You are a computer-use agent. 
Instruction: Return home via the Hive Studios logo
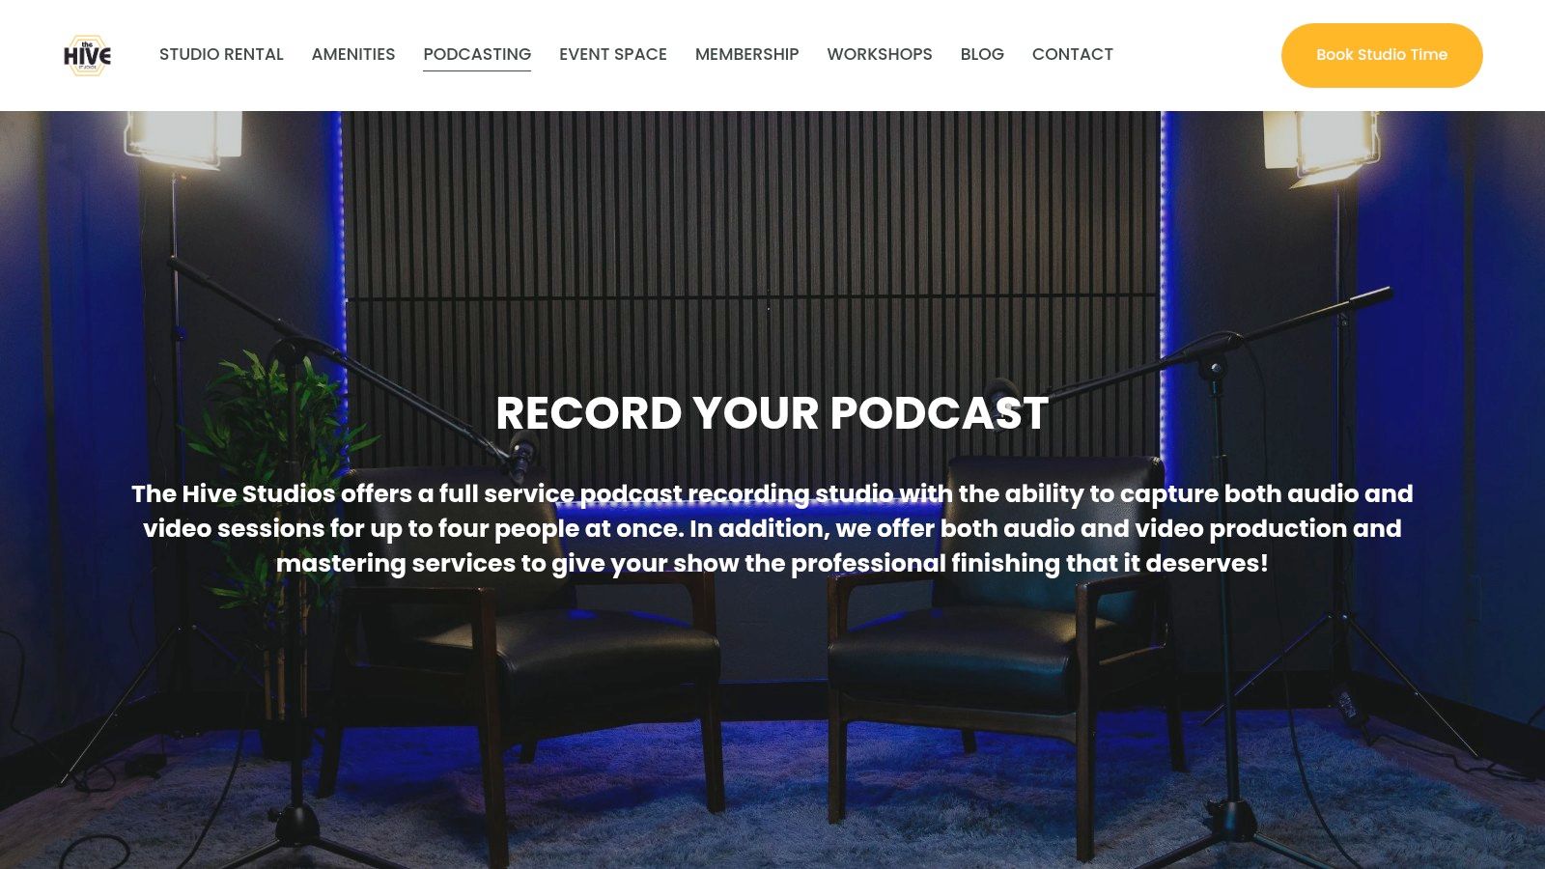(x=88, y=55)
